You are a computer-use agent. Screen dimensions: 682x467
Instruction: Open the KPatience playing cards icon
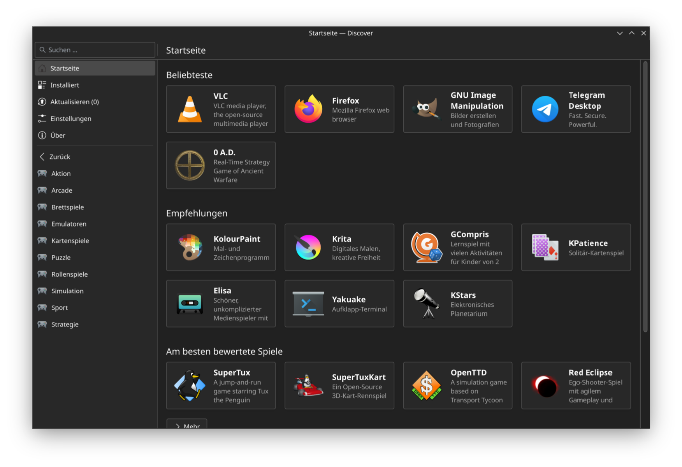pyautogui.click(x=545, y=247)
